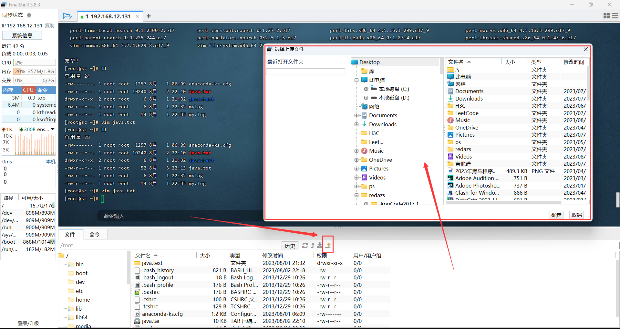Open Videos folder in dialog file list

click(x=463, y=157)
